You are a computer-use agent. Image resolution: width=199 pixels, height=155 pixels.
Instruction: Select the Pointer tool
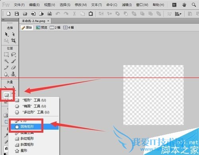[x=6, y=34]
